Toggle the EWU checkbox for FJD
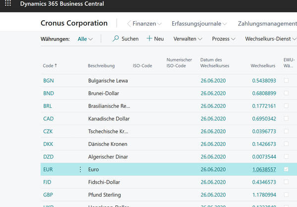This screenshot has height=207, width=297. [286, 182]
